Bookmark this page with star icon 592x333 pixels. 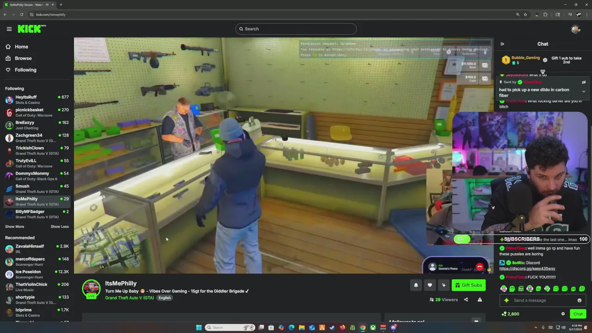[525, 14]
